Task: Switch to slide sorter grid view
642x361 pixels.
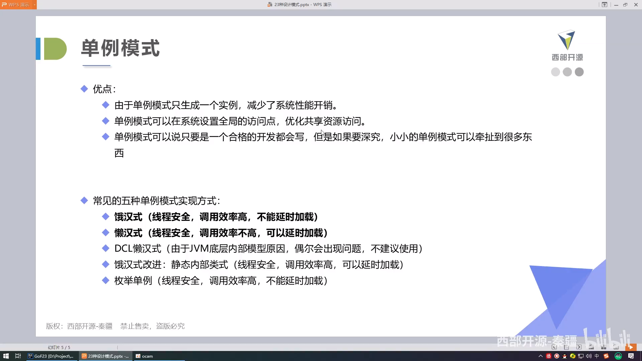Action: [604, 347]
